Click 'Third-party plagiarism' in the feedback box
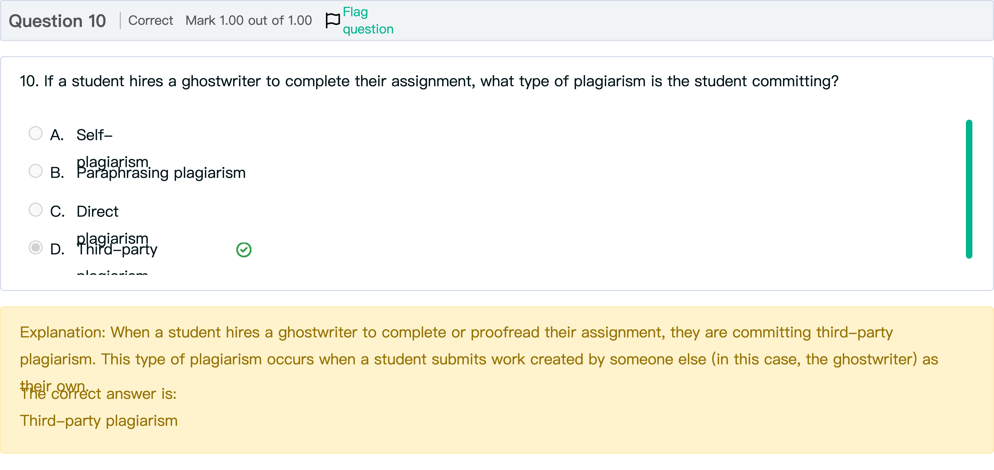 click(99, 421)
